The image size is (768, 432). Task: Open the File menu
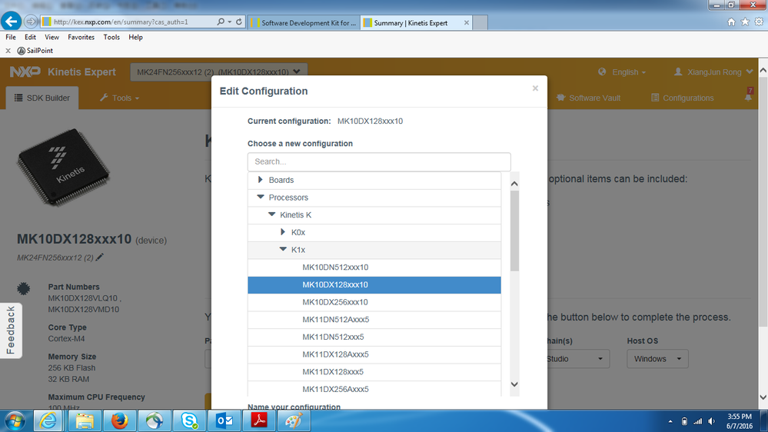[x=11, y=37]
